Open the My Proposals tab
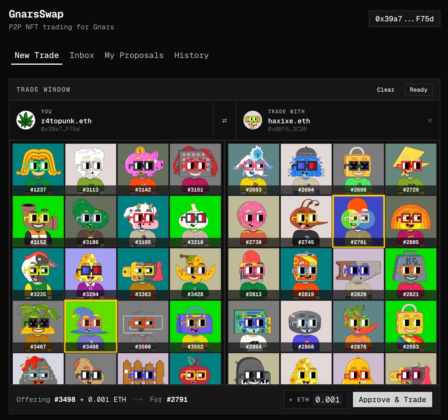 pos(134,55)
